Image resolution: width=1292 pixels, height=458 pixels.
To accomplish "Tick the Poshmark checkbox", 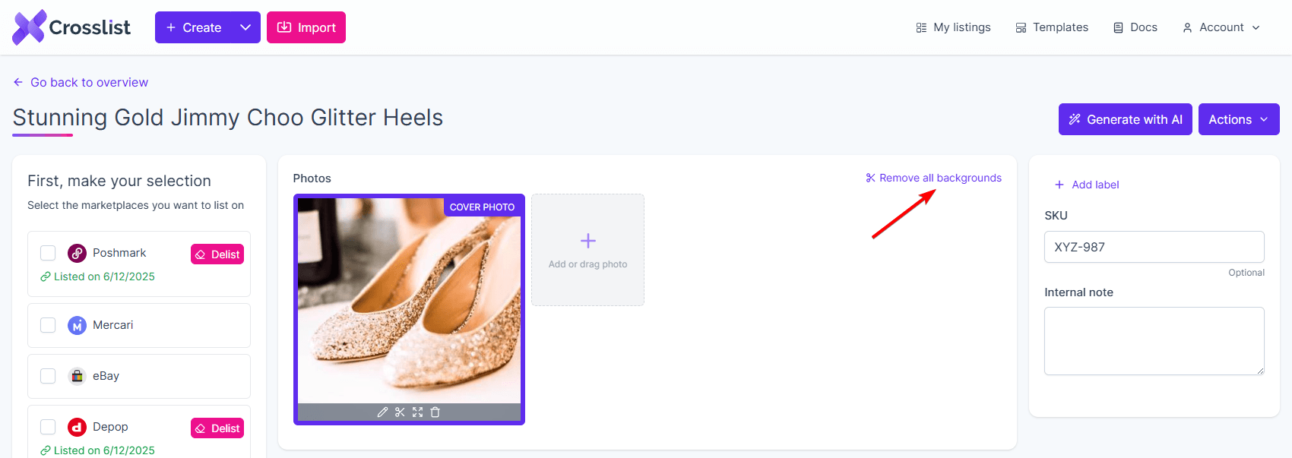I will pyautogui.click(x=48, y=253).
